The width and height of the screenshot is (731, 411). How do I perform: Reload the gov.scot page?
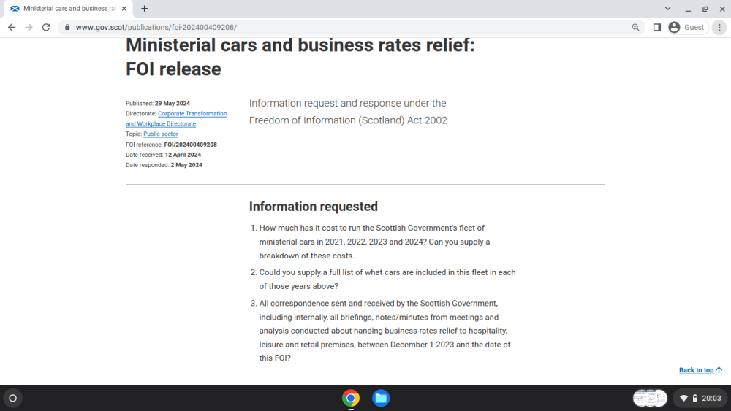click(45, 28)
